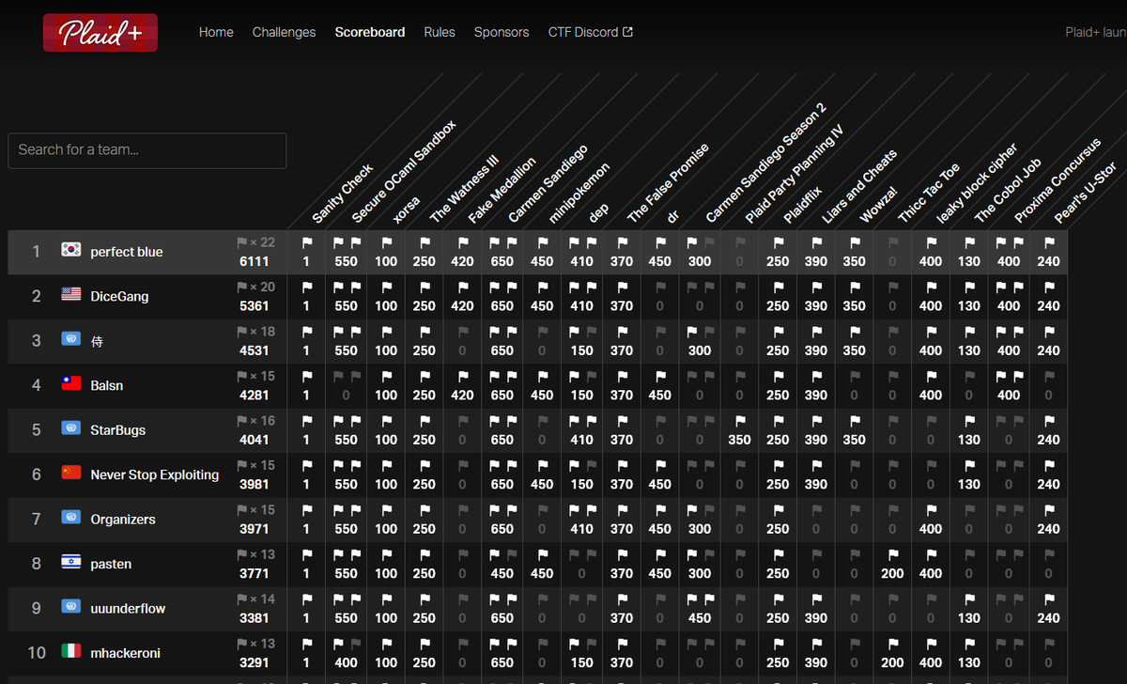Click the solve-count flag icon beside ×22
Screen dimensions: 1127x684
(x=241, y=242)
